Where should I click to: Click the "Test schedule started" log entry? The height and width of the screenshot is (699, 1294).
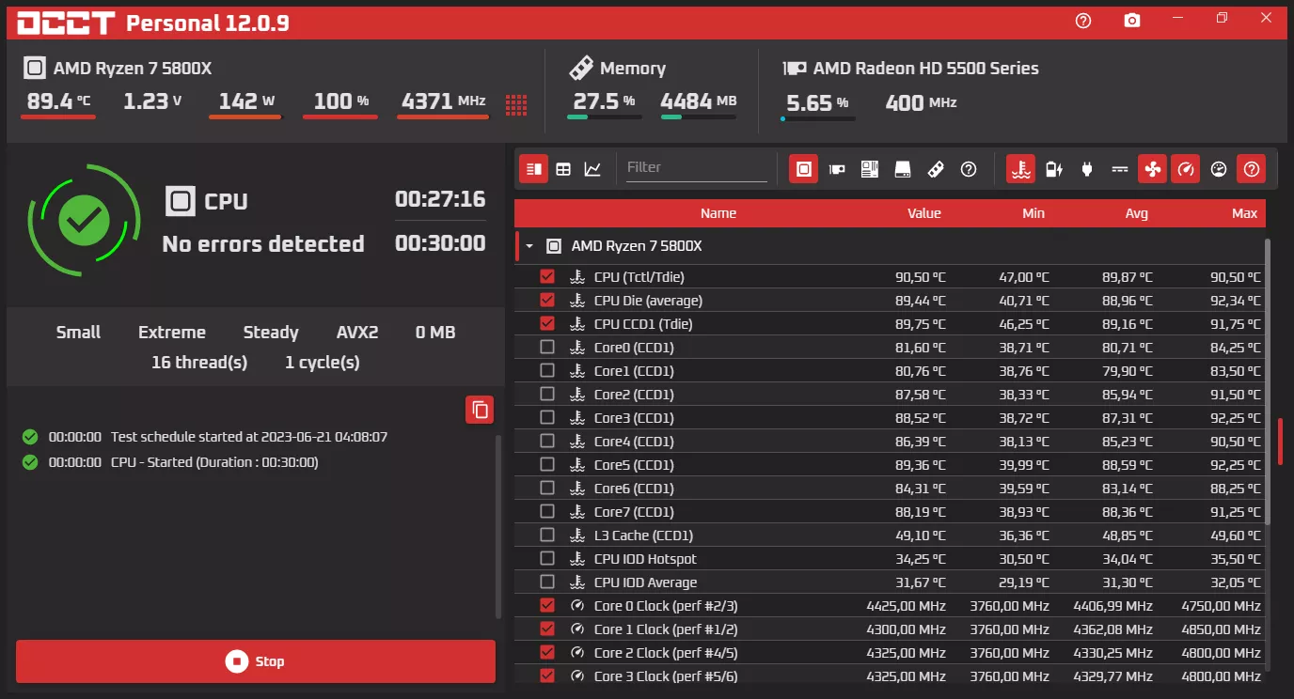coord(249,437)
